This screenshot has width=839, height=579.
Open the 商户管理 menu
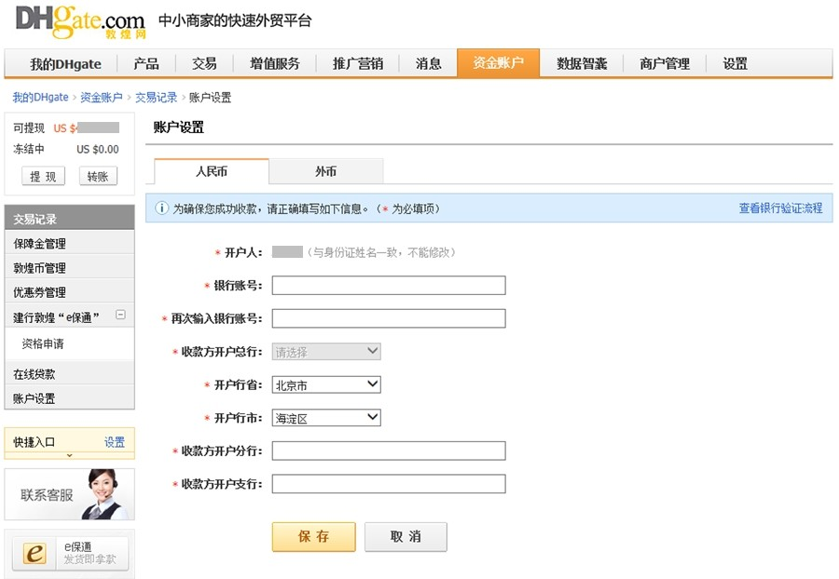coord(664,63)
